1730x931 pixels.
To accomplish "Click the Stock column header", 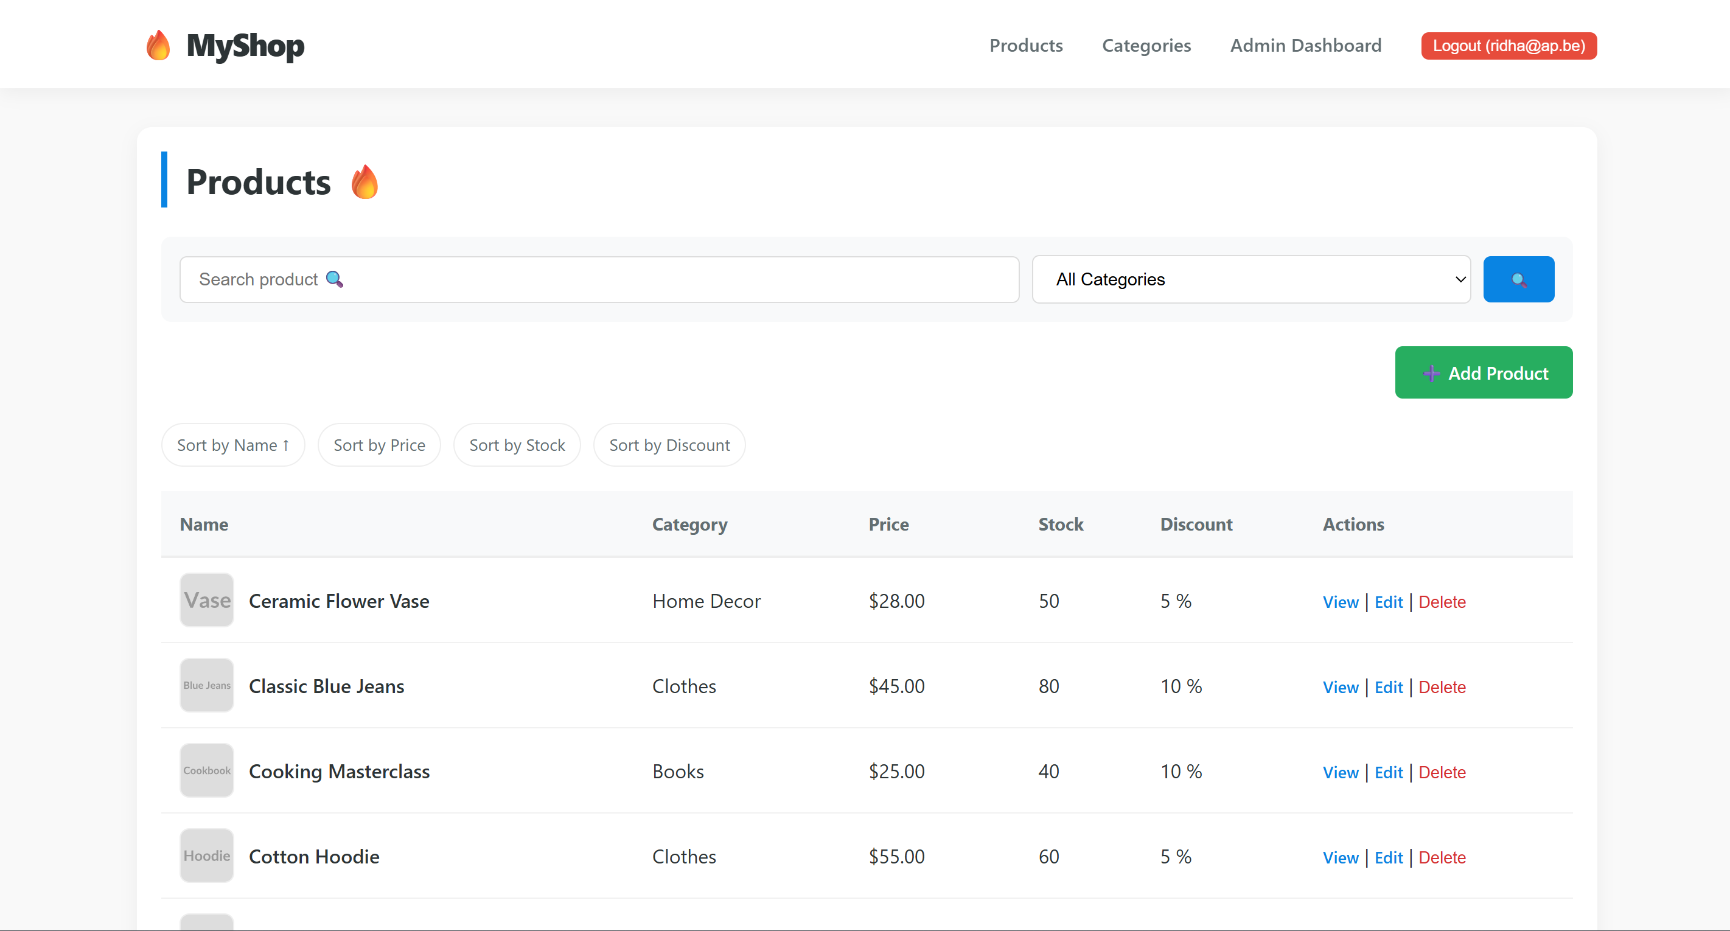I will click(1061, 524).
